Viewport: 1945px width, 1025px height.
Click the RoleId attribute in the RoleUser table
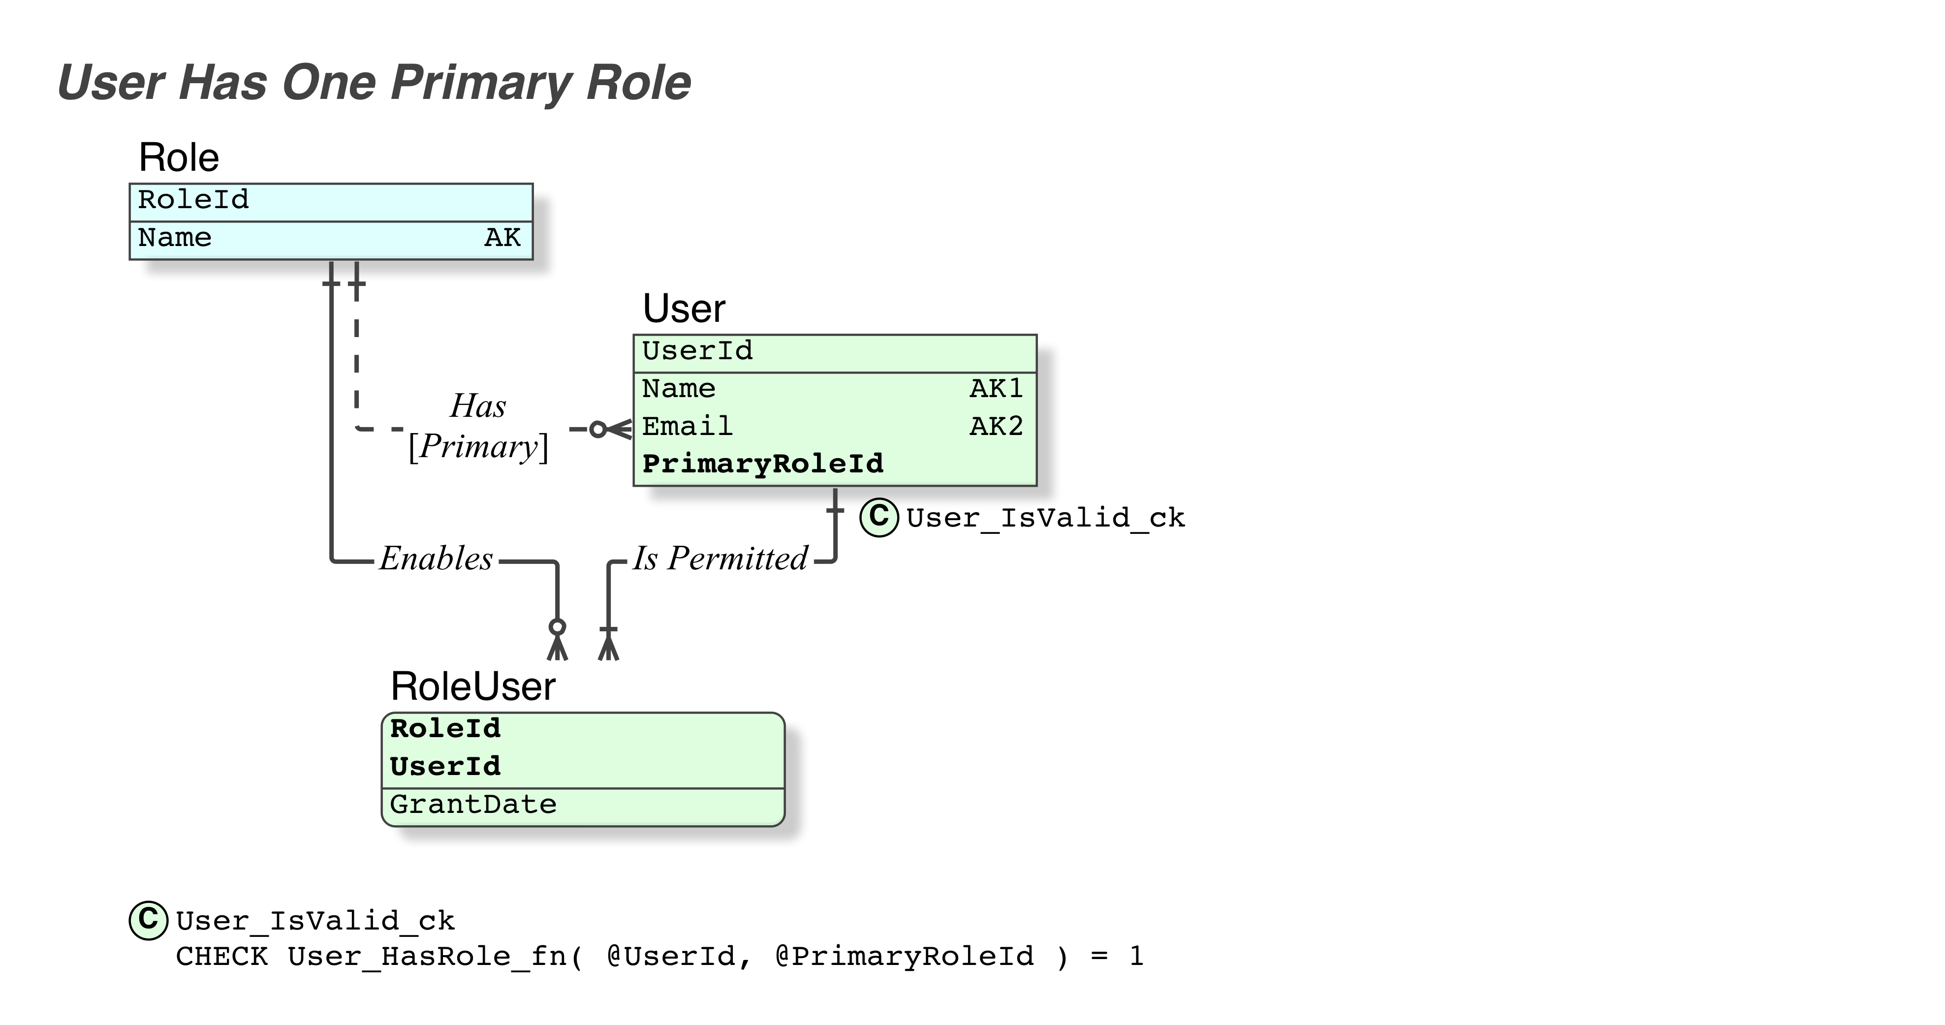tap(445, 729)
